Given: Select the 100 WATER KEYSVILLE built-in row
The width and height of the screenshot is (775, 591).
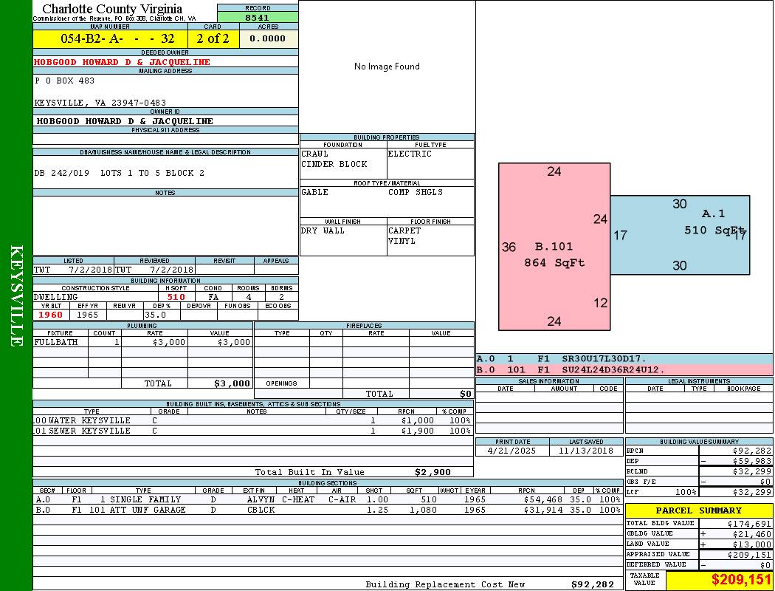Looking at the screenshot, I should (251, 420).
